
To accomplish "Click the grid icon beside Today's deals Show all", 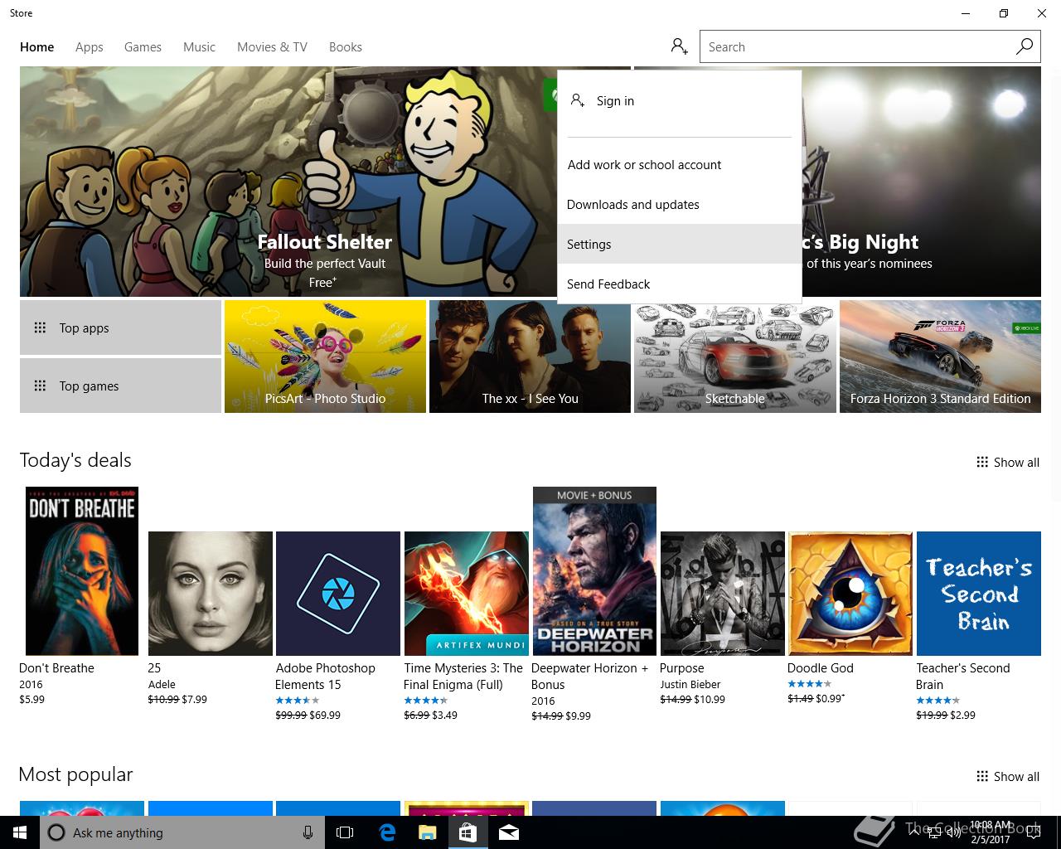I will pyautogui.click(x=982, y=462).
